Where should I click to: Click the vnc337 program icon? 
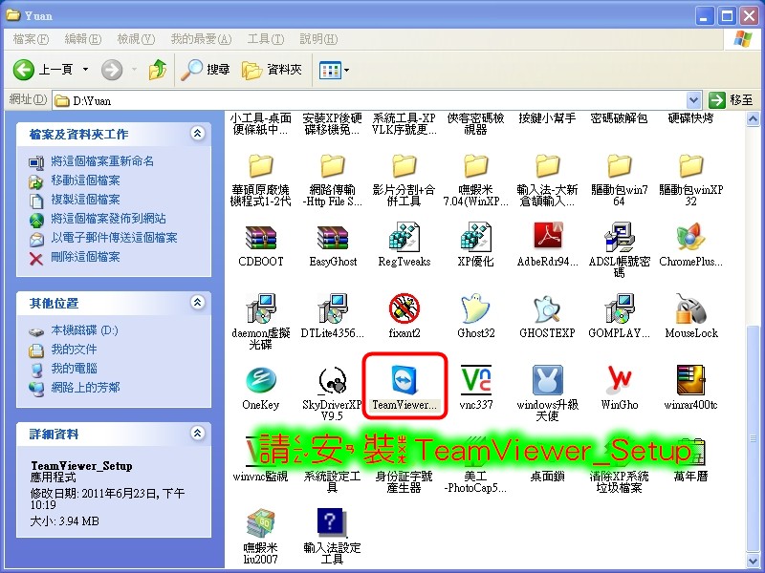(475, 379)
